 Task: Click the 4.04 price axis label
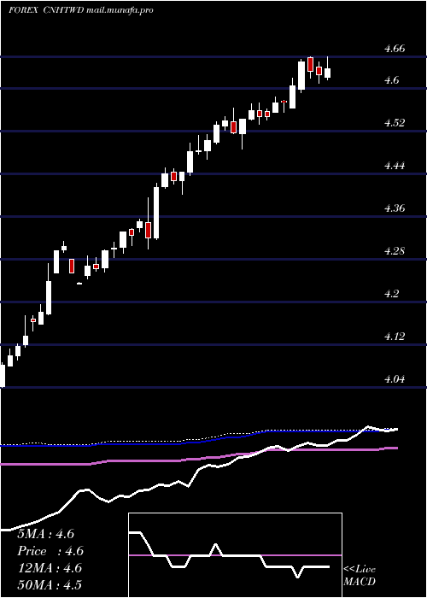tap(395, 379)
